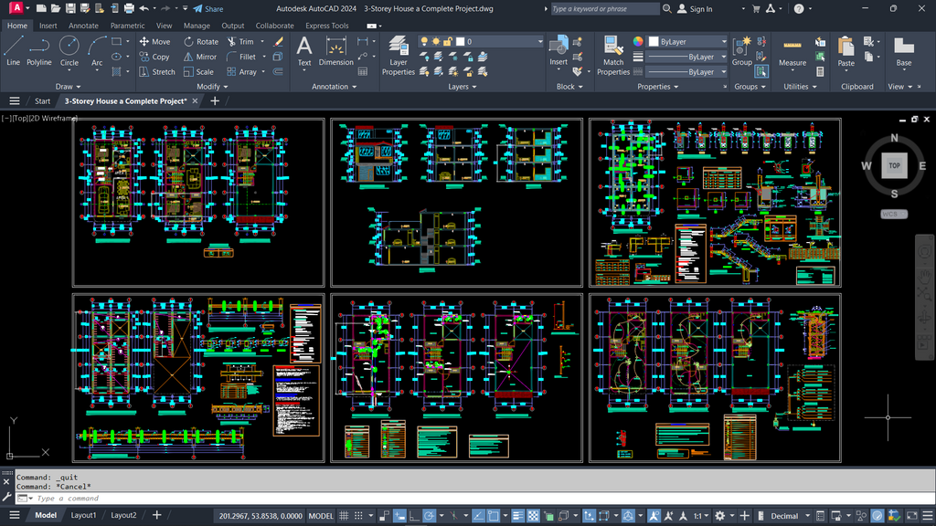Click the Mirror tool

200,57
